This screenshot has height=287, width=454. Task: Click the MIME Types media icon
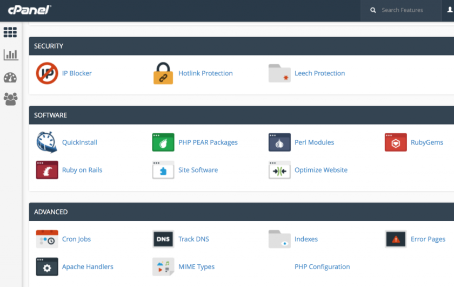pos(163,266)
